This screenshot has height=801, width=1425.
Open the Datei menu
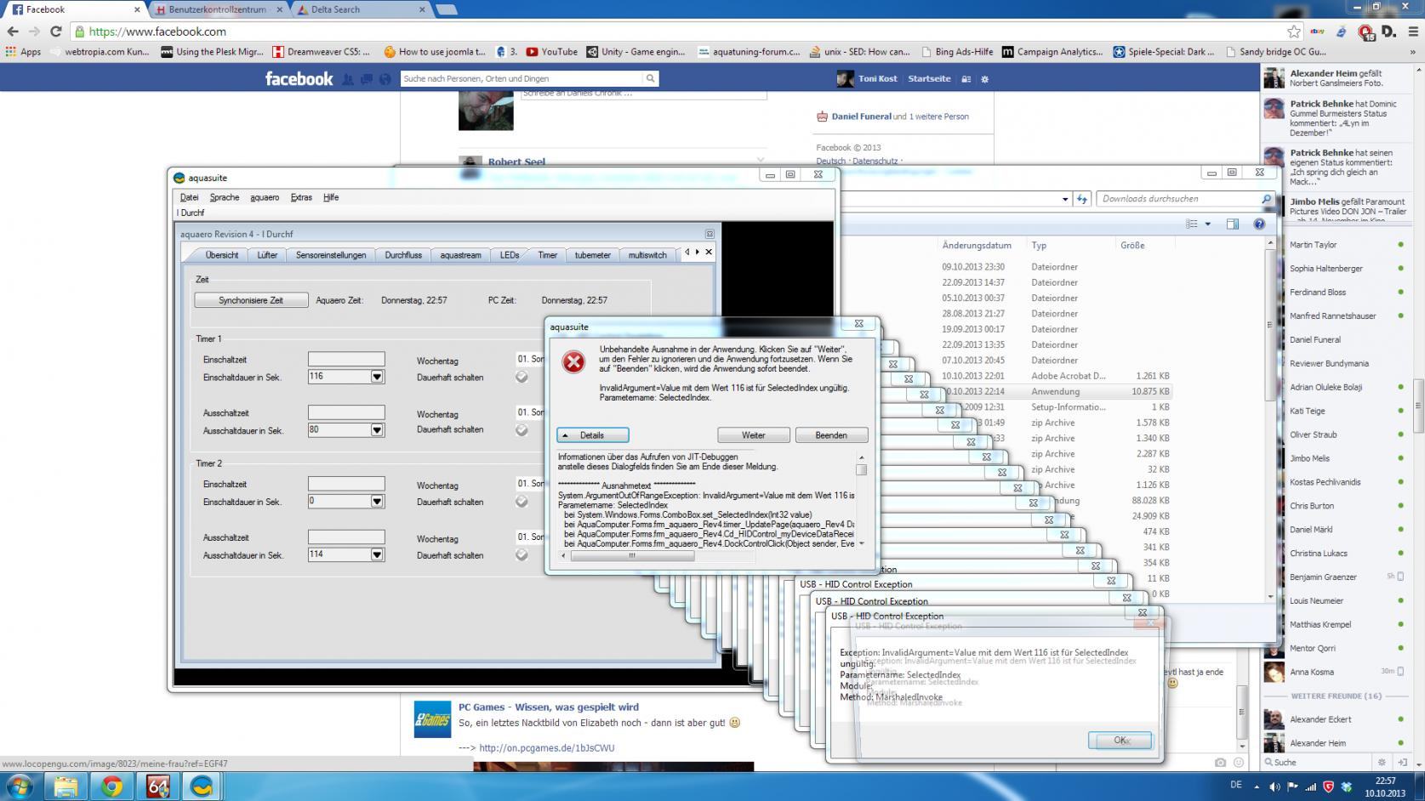(x=189, y=197)
